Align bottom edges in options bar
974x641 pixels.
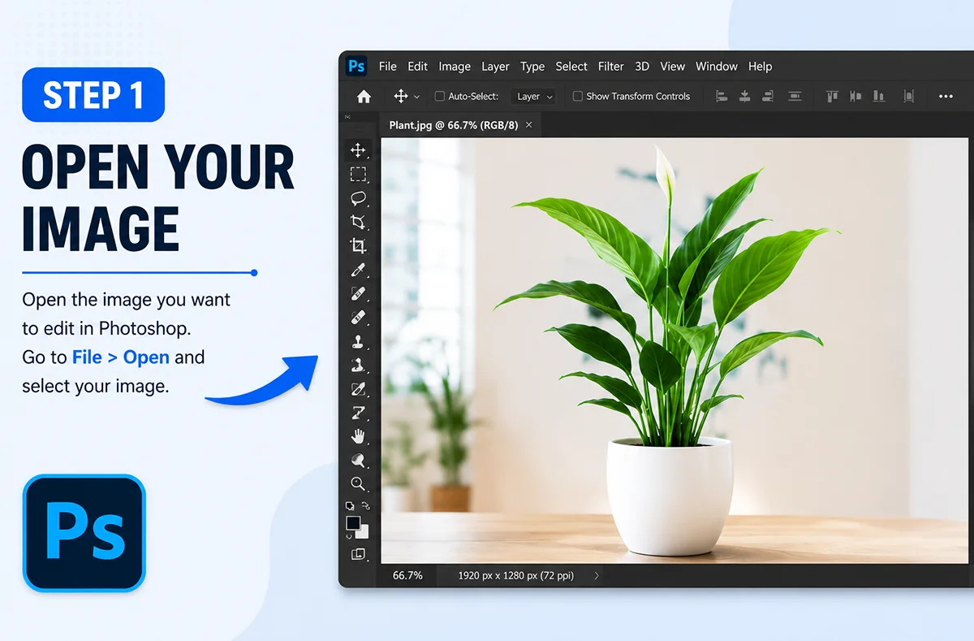tap(878, 96)
